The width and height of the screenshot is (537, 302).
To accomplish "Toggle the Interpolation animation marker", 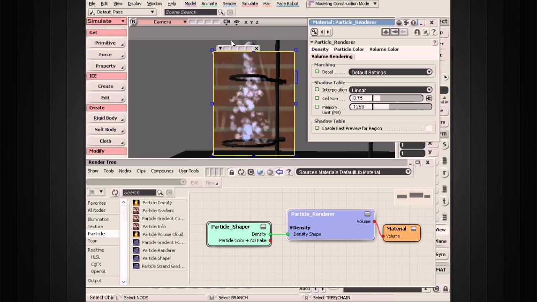I will [317, 89].
